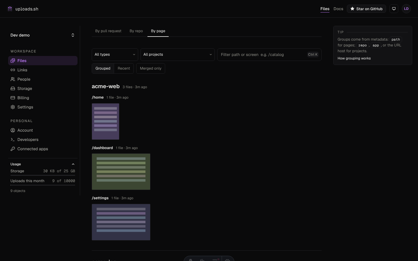Click the /home path label
418x261 pixels.
click(98, 97)
